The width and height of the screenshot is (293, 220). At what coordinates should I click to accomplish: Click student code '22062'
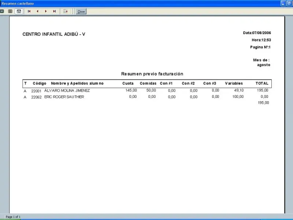point(36,97)
